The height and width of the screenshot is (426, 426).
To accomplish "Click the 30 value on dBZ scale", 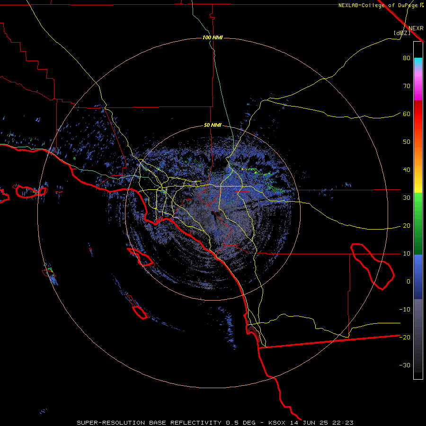I will 407,198.
